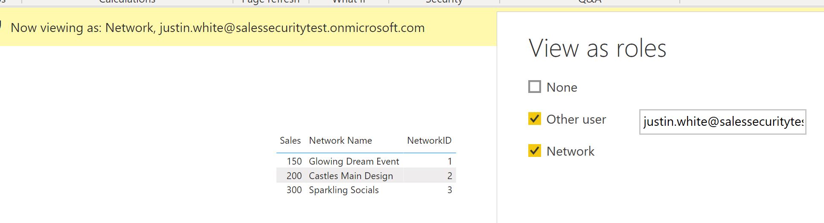
Task: Click NetworkID value 3
Action: [450, 190]
